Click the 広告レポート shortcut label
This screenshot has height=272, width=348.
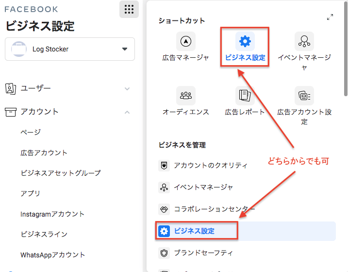coord(245,112)
